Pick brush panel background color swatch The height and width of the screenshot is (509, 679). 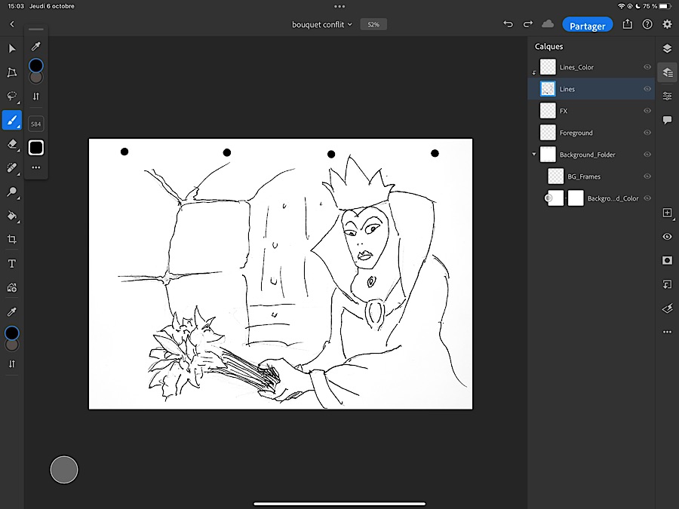coord(36,78)
